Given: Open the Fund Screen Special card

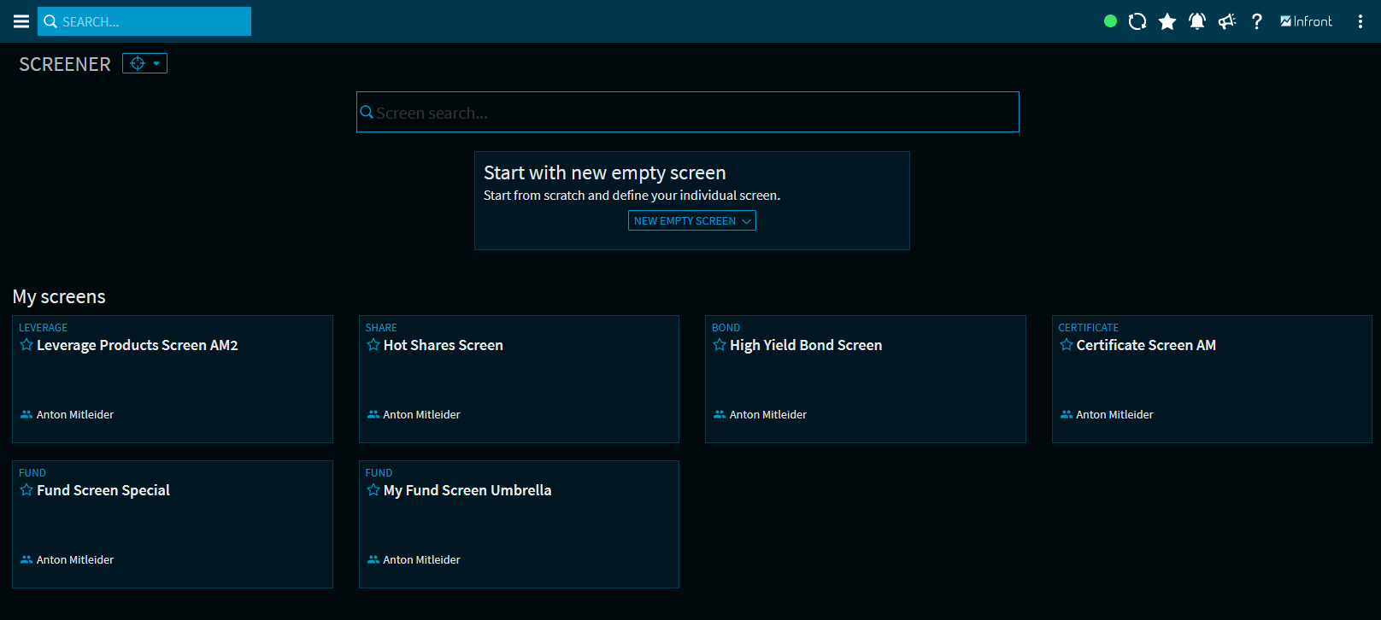Looking at the screenshot, I should tap(103, 491).
